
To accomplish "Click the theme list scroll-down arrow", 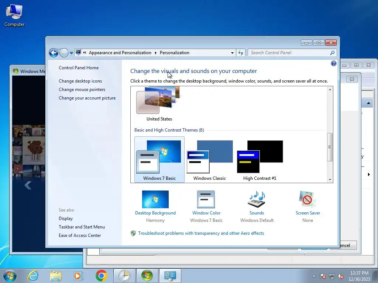I will click(330, 180).
